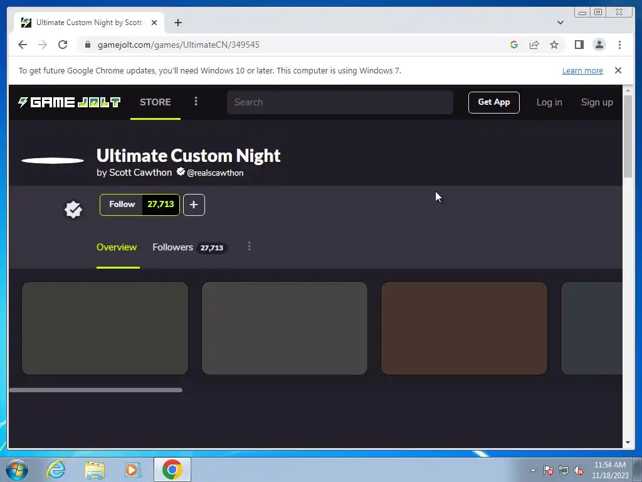Viewport: 642px width, 482px height.
Task: Click the verified badge beside Scott Cawthon
Action: coord(181,172)
